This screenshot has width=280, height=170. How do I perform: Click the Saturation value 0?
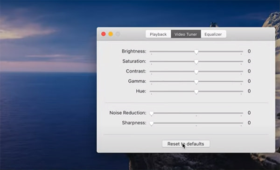point(249,61)
